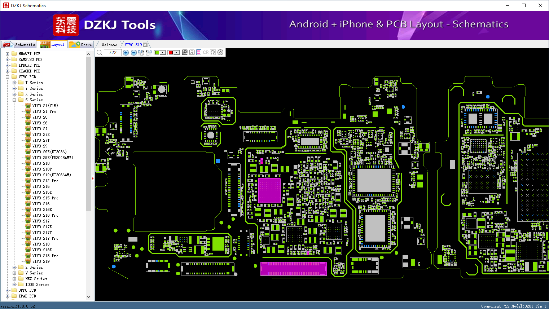
Task: Expand the IPHONE PCB tree node
Action: [7, 65]
